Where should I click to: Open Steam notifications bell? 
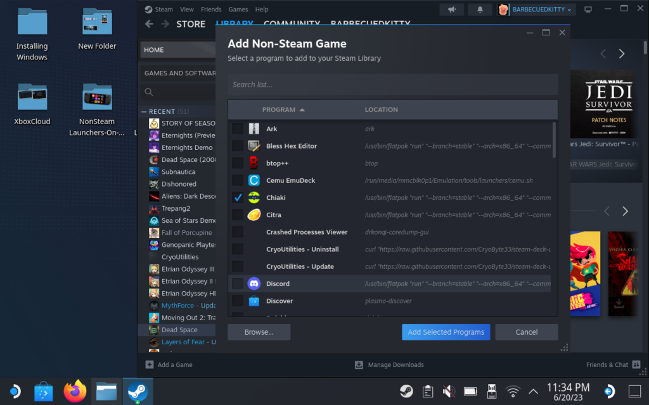coord(480,9)
